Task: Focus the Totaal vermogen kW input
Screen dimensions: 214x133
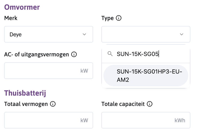Action: coord(49,120)
